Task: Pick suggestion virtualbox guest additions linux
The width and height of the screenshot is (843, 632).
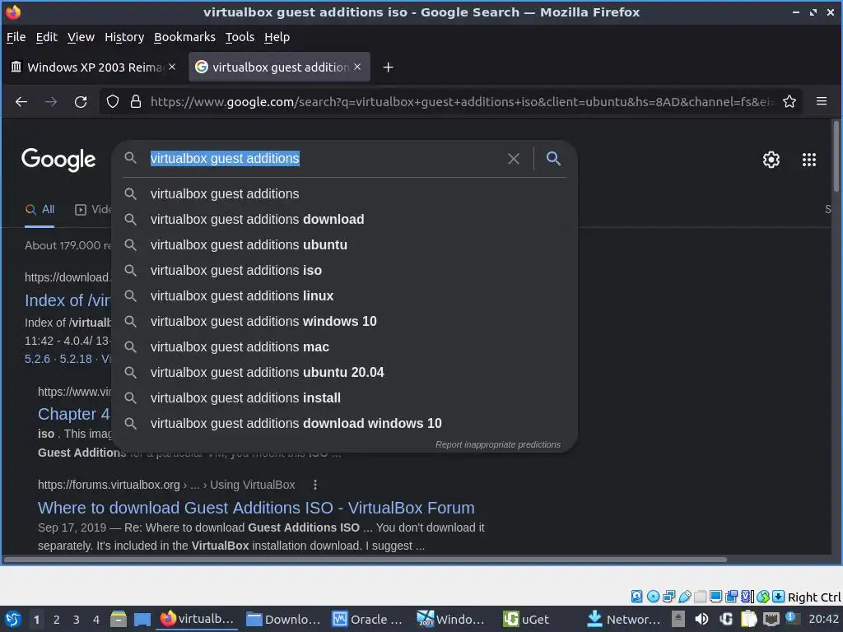Action: pyautogui.click(x=344, y=295)
